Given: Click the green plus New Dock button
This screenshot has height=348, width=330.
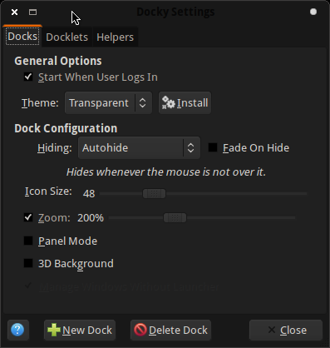Looking at the screenshot, I should (x=80, y=330).
